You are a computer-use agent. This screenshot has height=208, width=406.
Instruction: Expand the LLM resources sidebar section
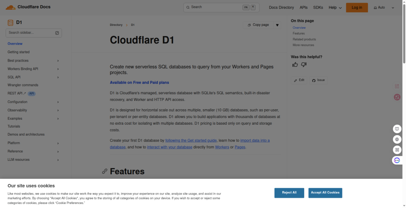point(58,160)
